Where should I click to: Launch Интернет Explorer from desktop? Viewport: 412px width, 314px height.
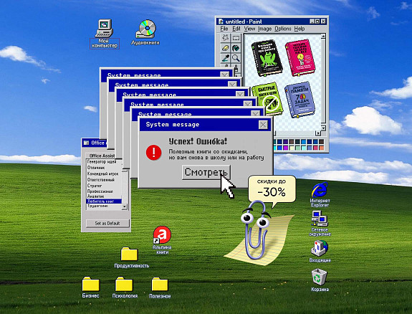coord(320,194)
